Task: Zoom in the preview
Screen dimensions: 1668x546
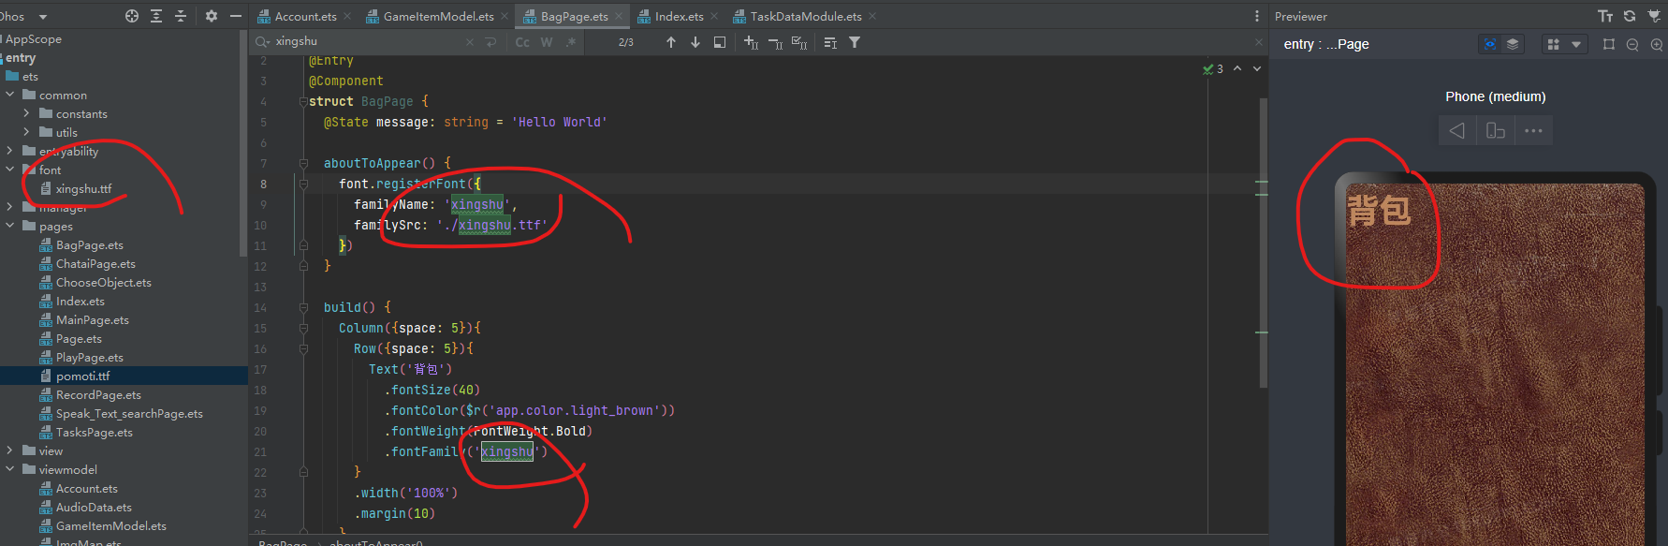Action: (1657, 44)
